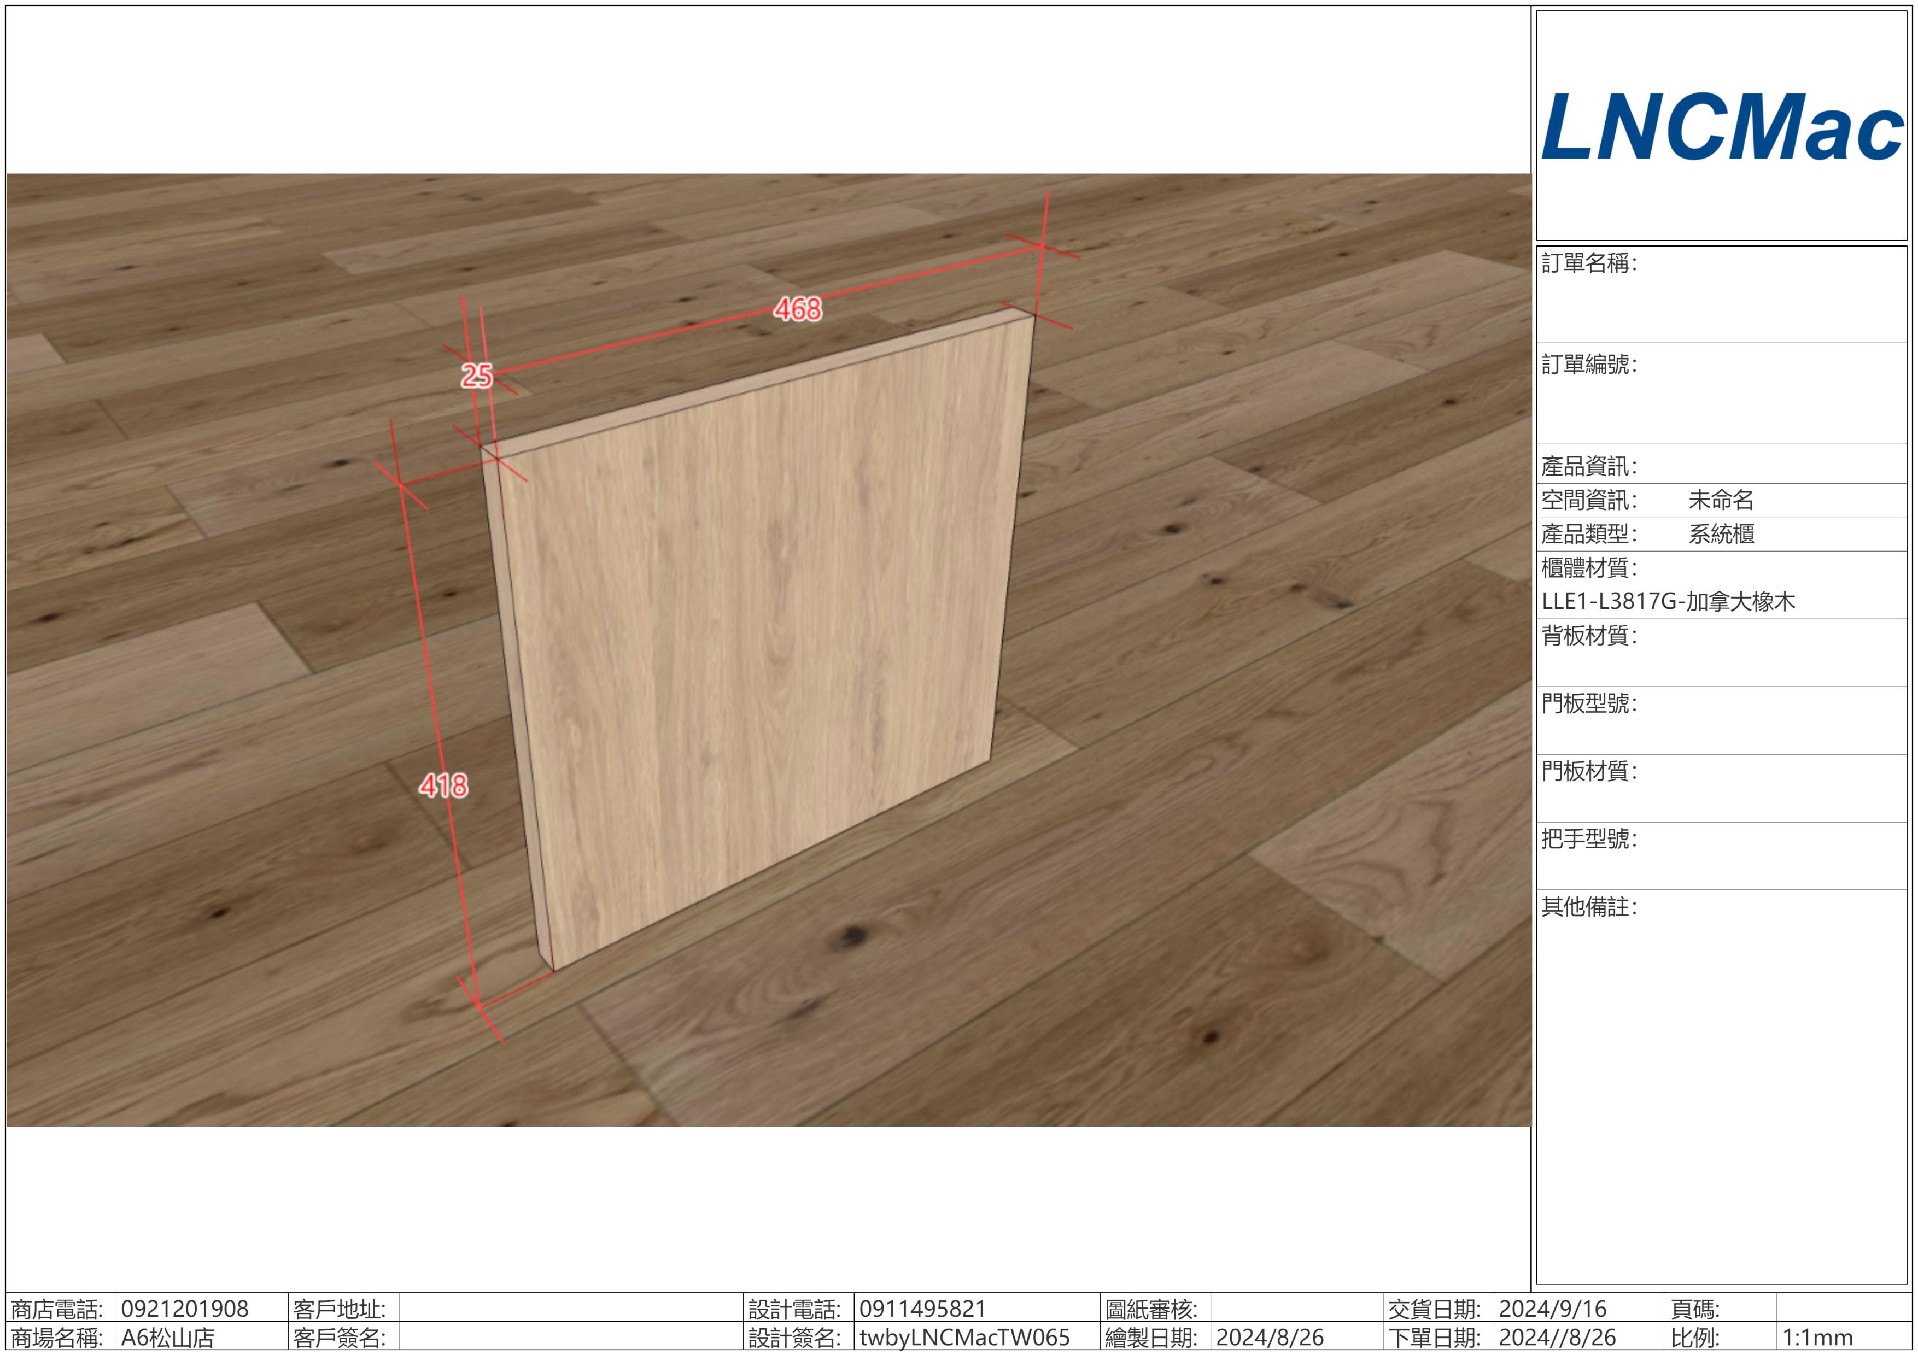Click the 系統櫃 product type value
This screenshot has width=1918, height=1355.
pos(1721,533)
